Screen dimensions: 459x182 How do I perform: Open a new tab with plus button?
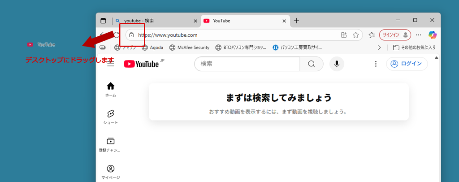click(x=297, y=21)
